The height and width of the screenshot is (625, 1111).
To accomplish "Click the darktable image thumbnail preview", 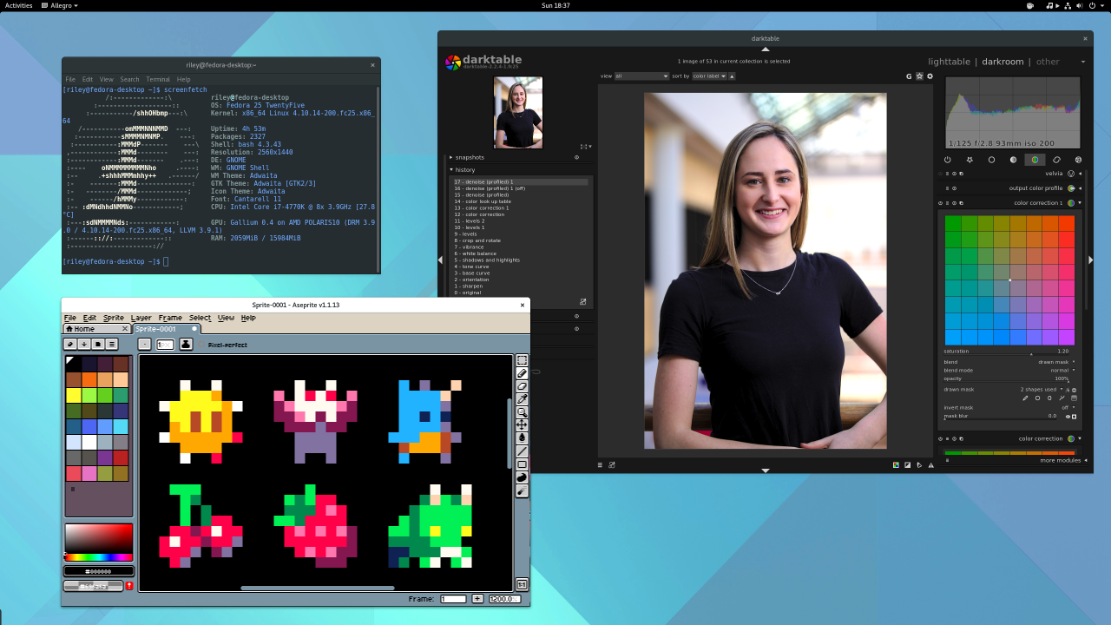I will (x=518, y=113).
